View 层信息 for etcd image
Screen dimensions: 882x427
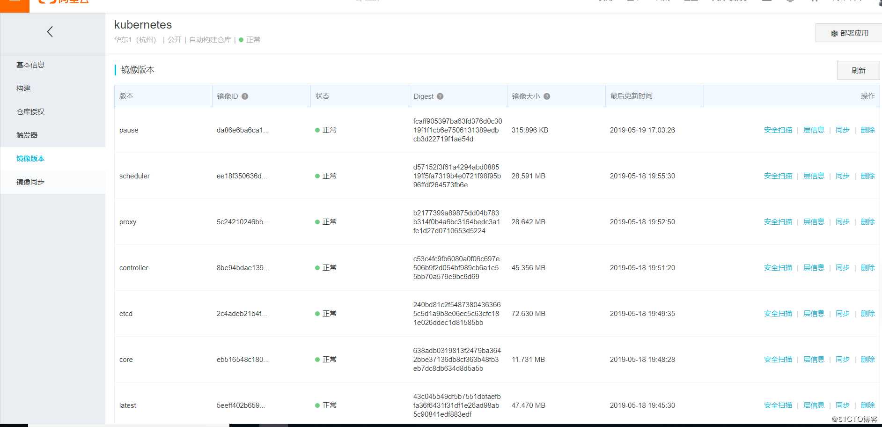(x=814, y=314)
